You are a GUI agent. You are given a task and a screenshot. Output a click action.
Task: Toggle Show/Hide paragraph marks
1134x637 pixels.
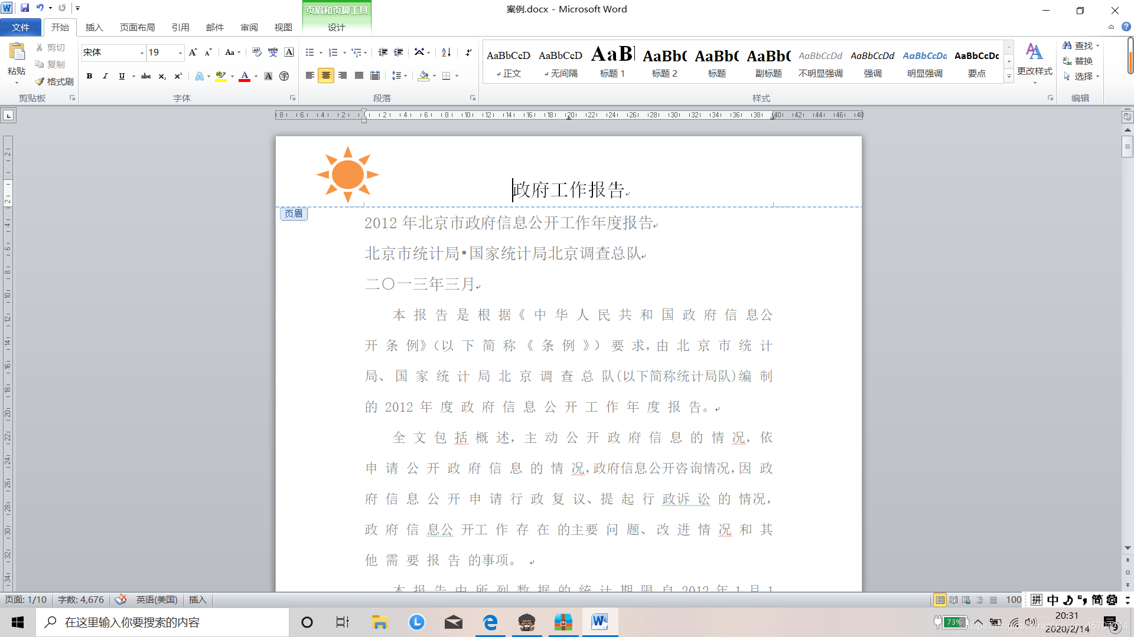pyautogui.click(x=468, y=52)
